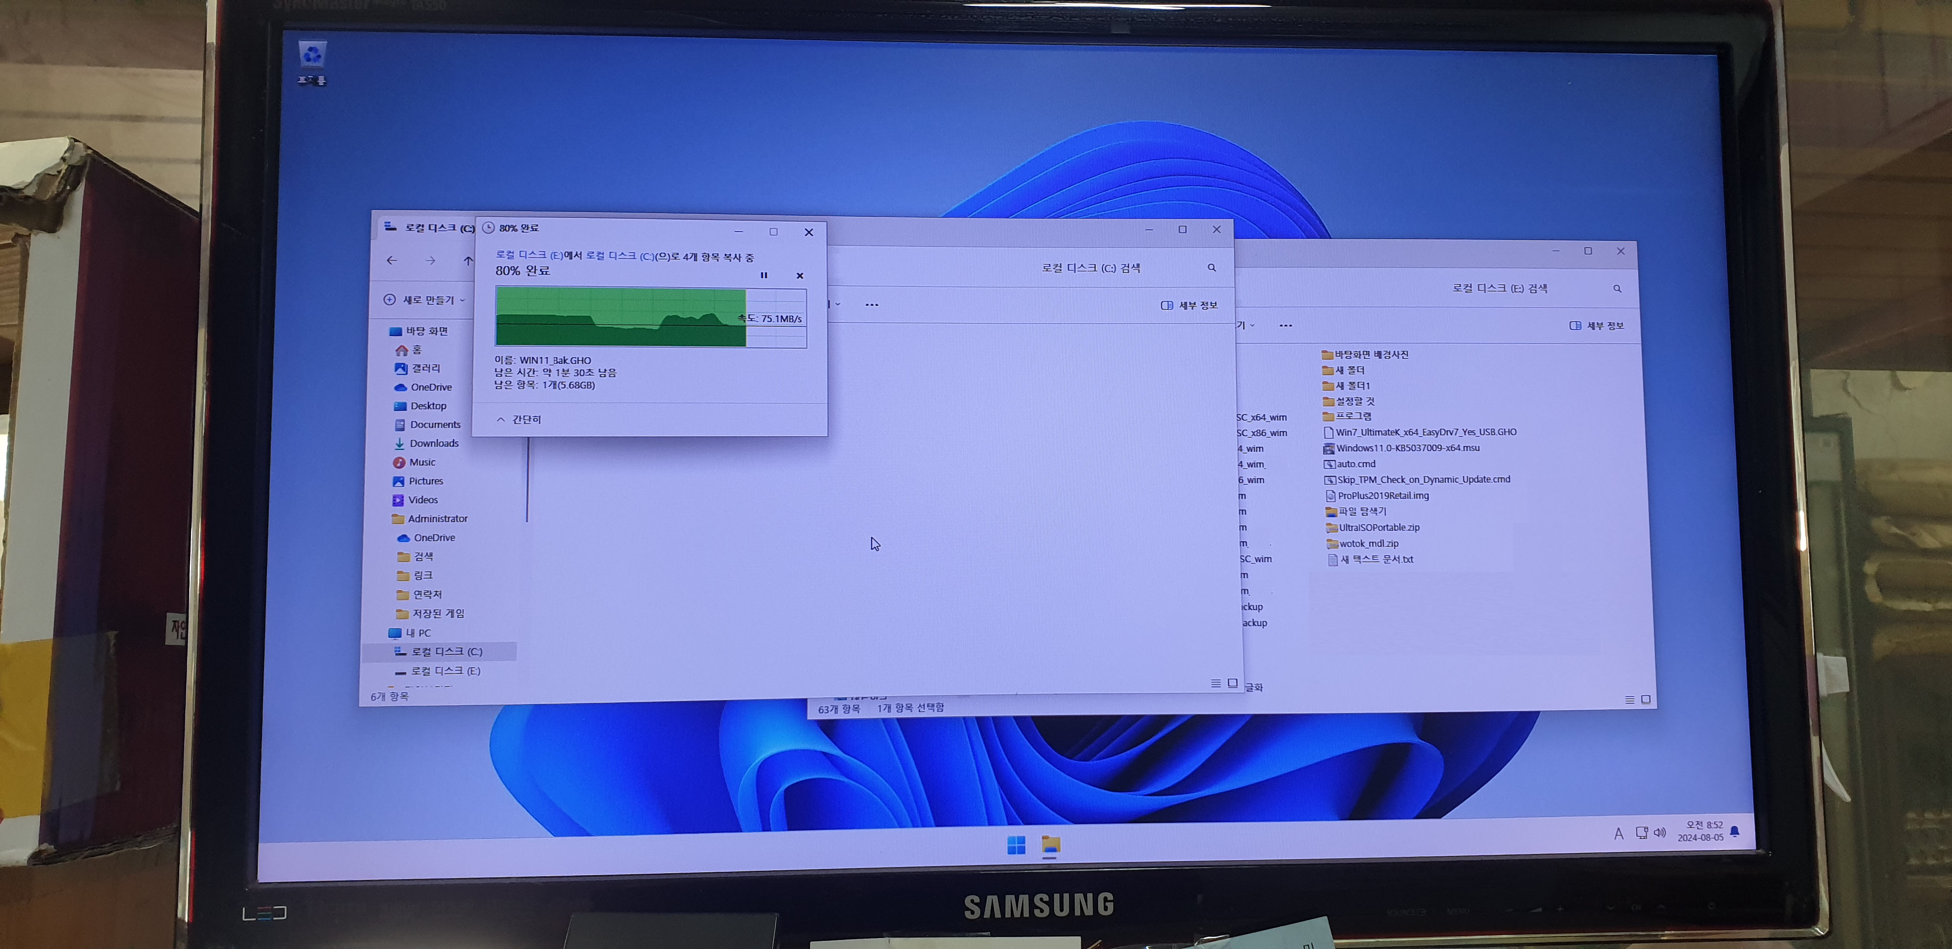Toggle details pane in Local Disk (E:) window
The width and height of the screenshot is (1952, 949).
click(1596, 326)
